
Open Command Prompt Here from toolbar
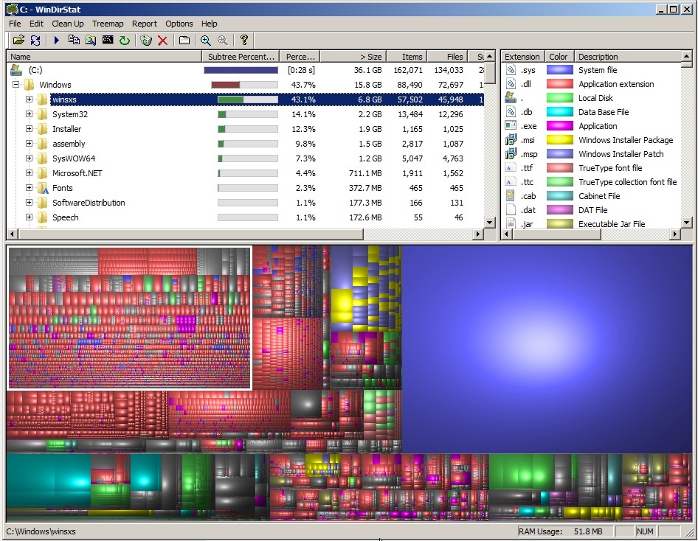107,41
